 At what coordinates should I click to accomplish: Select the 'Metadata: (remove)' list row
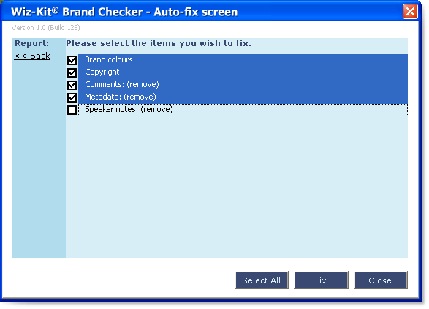click(x=243, y=97)
